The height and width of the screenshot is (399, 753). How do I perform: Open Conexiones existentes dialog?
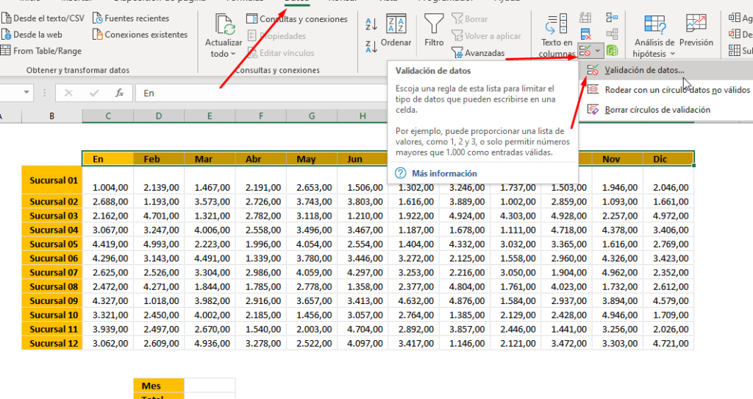(140, 35)
